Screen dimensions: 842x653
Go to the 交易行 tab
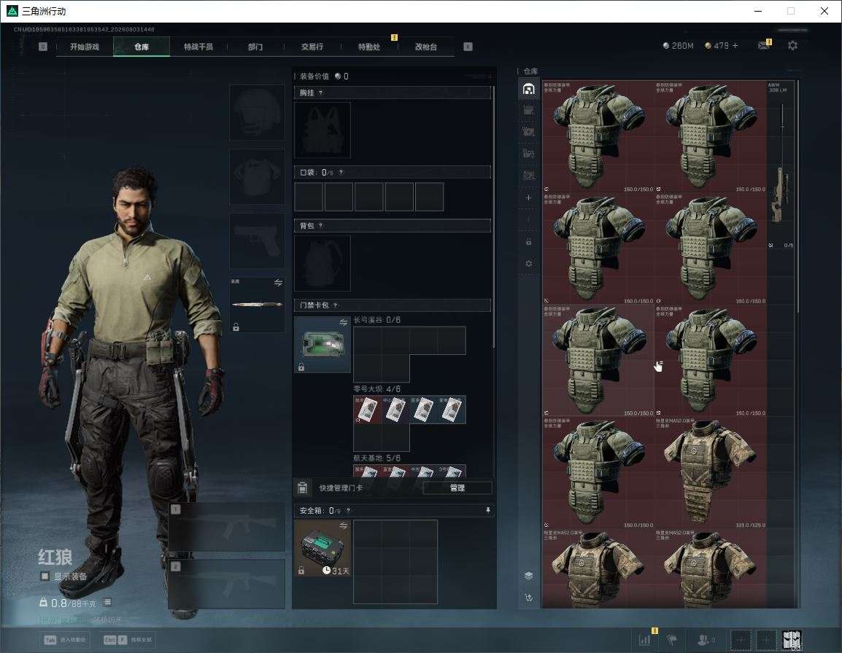tap(312, 47)
